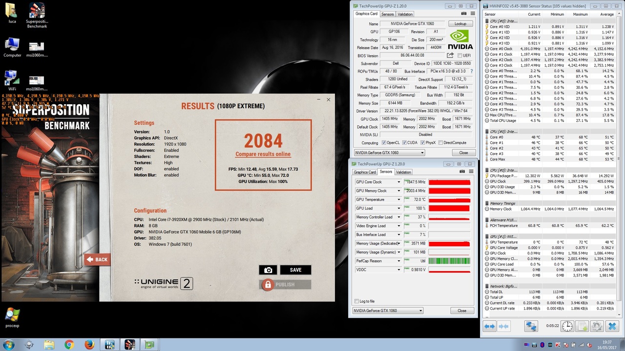Image resolution: width=625 pixels, height=351 pixels.
Task: Launch Google Chrome from taskbar
Action: 69,345
